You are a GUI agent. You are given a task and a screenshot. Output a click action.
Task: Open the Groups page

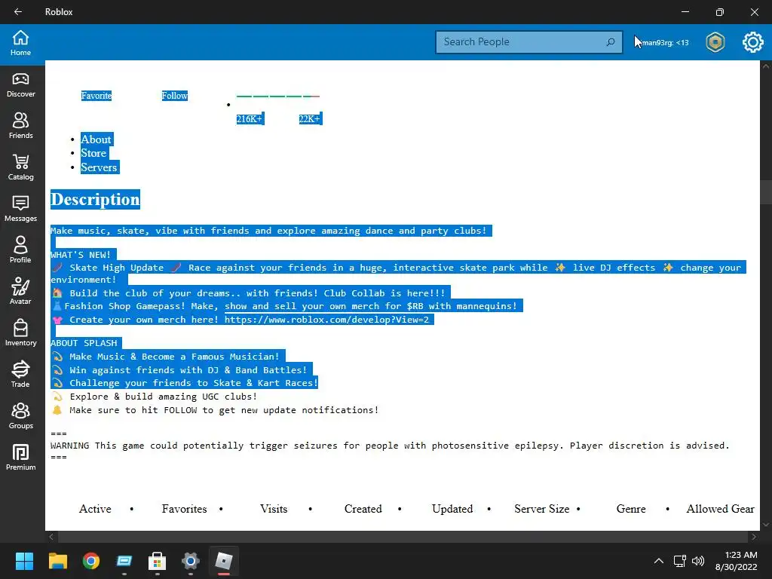point(20,416)
